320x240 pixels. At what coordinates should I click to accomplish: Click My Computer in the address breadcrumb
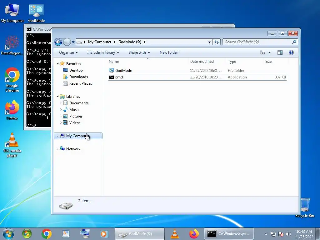[100, 42]
